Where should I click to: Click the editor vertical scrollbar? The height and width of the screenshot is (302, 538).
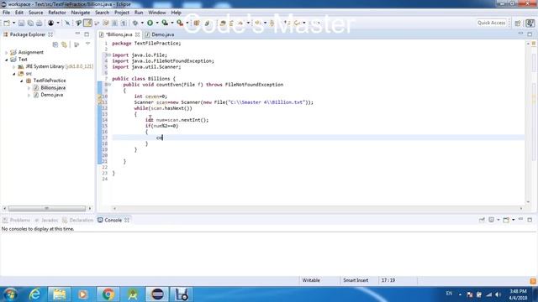pyautogui.click(x=528, y=123)
